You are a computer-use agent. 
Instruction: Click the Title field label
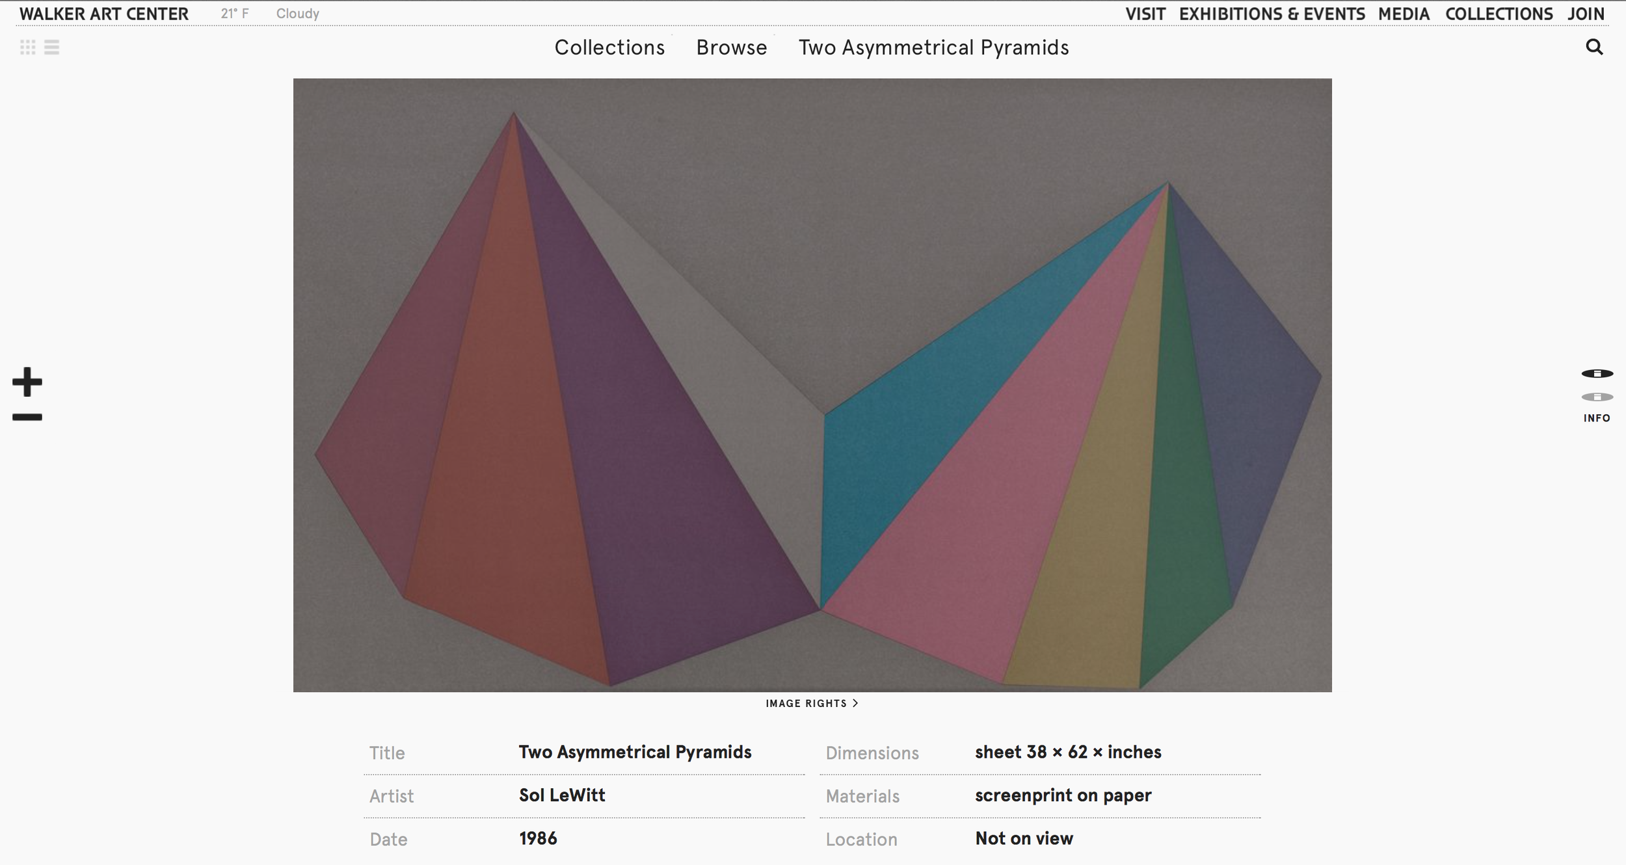point(387,752)
